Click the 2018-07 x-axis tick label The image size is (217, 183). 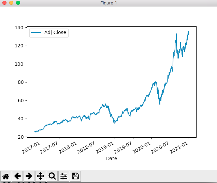(86, 148)
